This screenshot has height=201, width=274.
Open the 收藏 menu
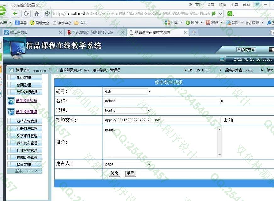click(x=222, y=4)
